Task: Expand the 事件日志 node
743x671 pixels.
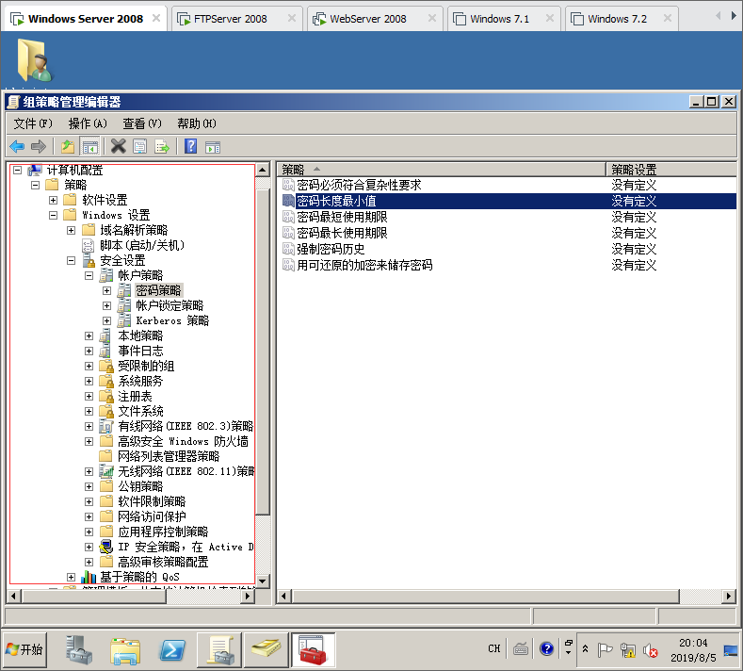Action: (x=89, y=351)
